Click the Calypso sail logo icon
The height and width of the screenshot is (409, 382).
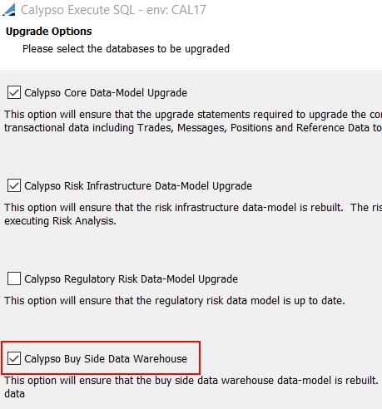click(9, 10)
